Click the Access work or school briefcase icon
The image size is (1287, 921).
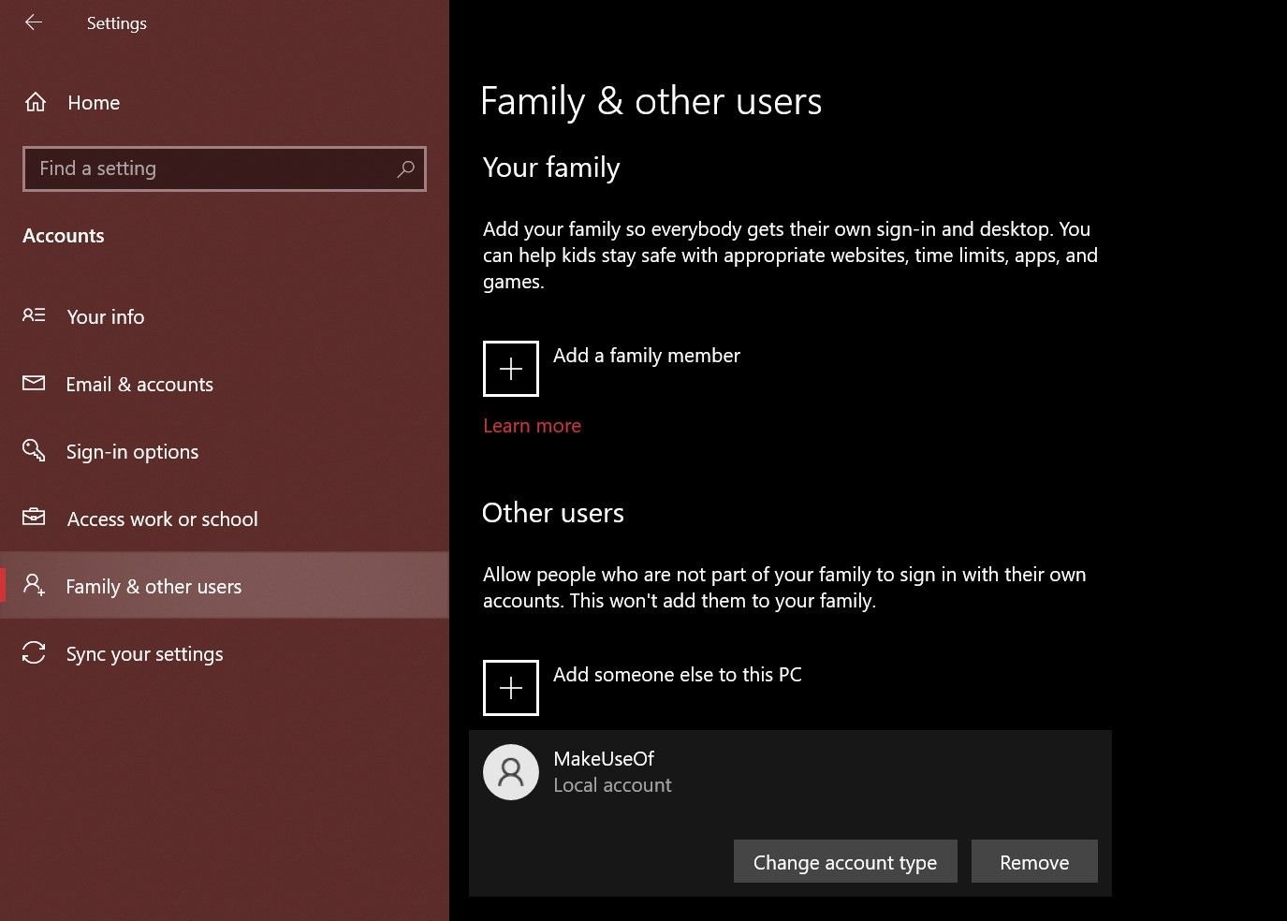point(34,519)
